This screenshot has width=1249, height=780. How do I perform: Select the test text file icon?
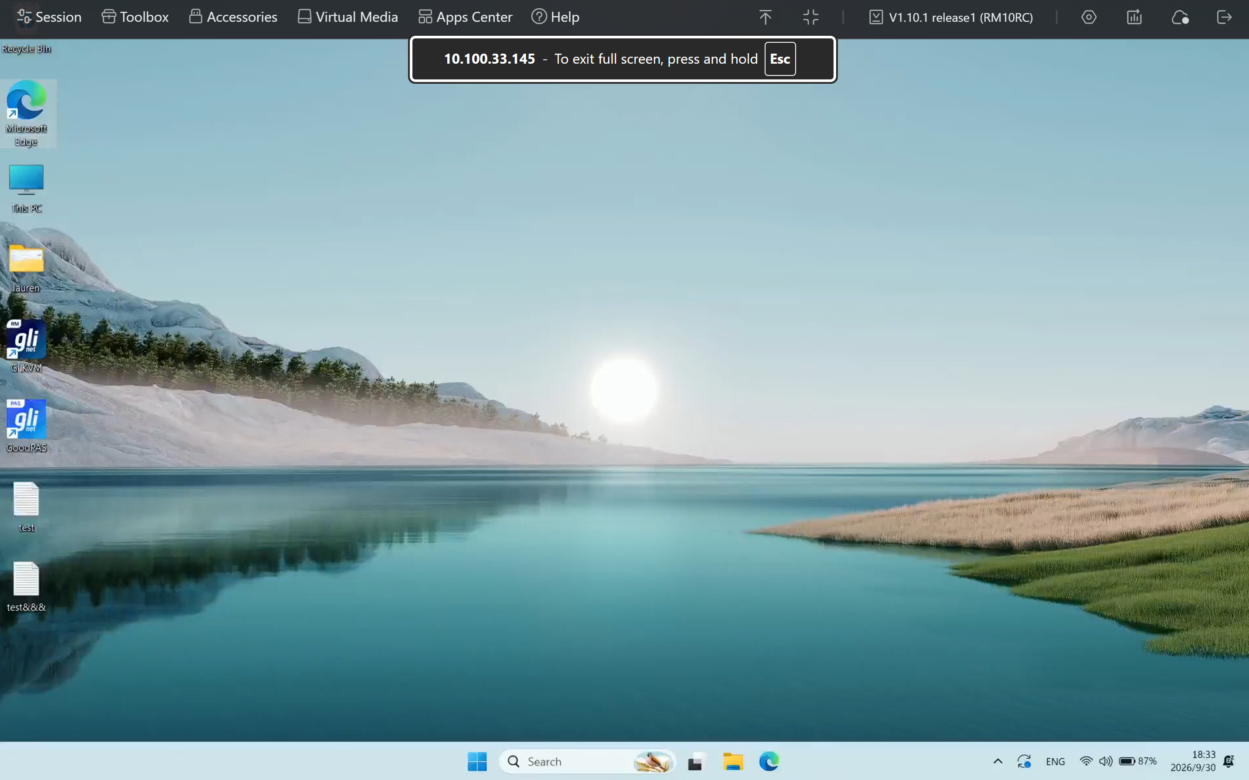click(x=26, y=506)
